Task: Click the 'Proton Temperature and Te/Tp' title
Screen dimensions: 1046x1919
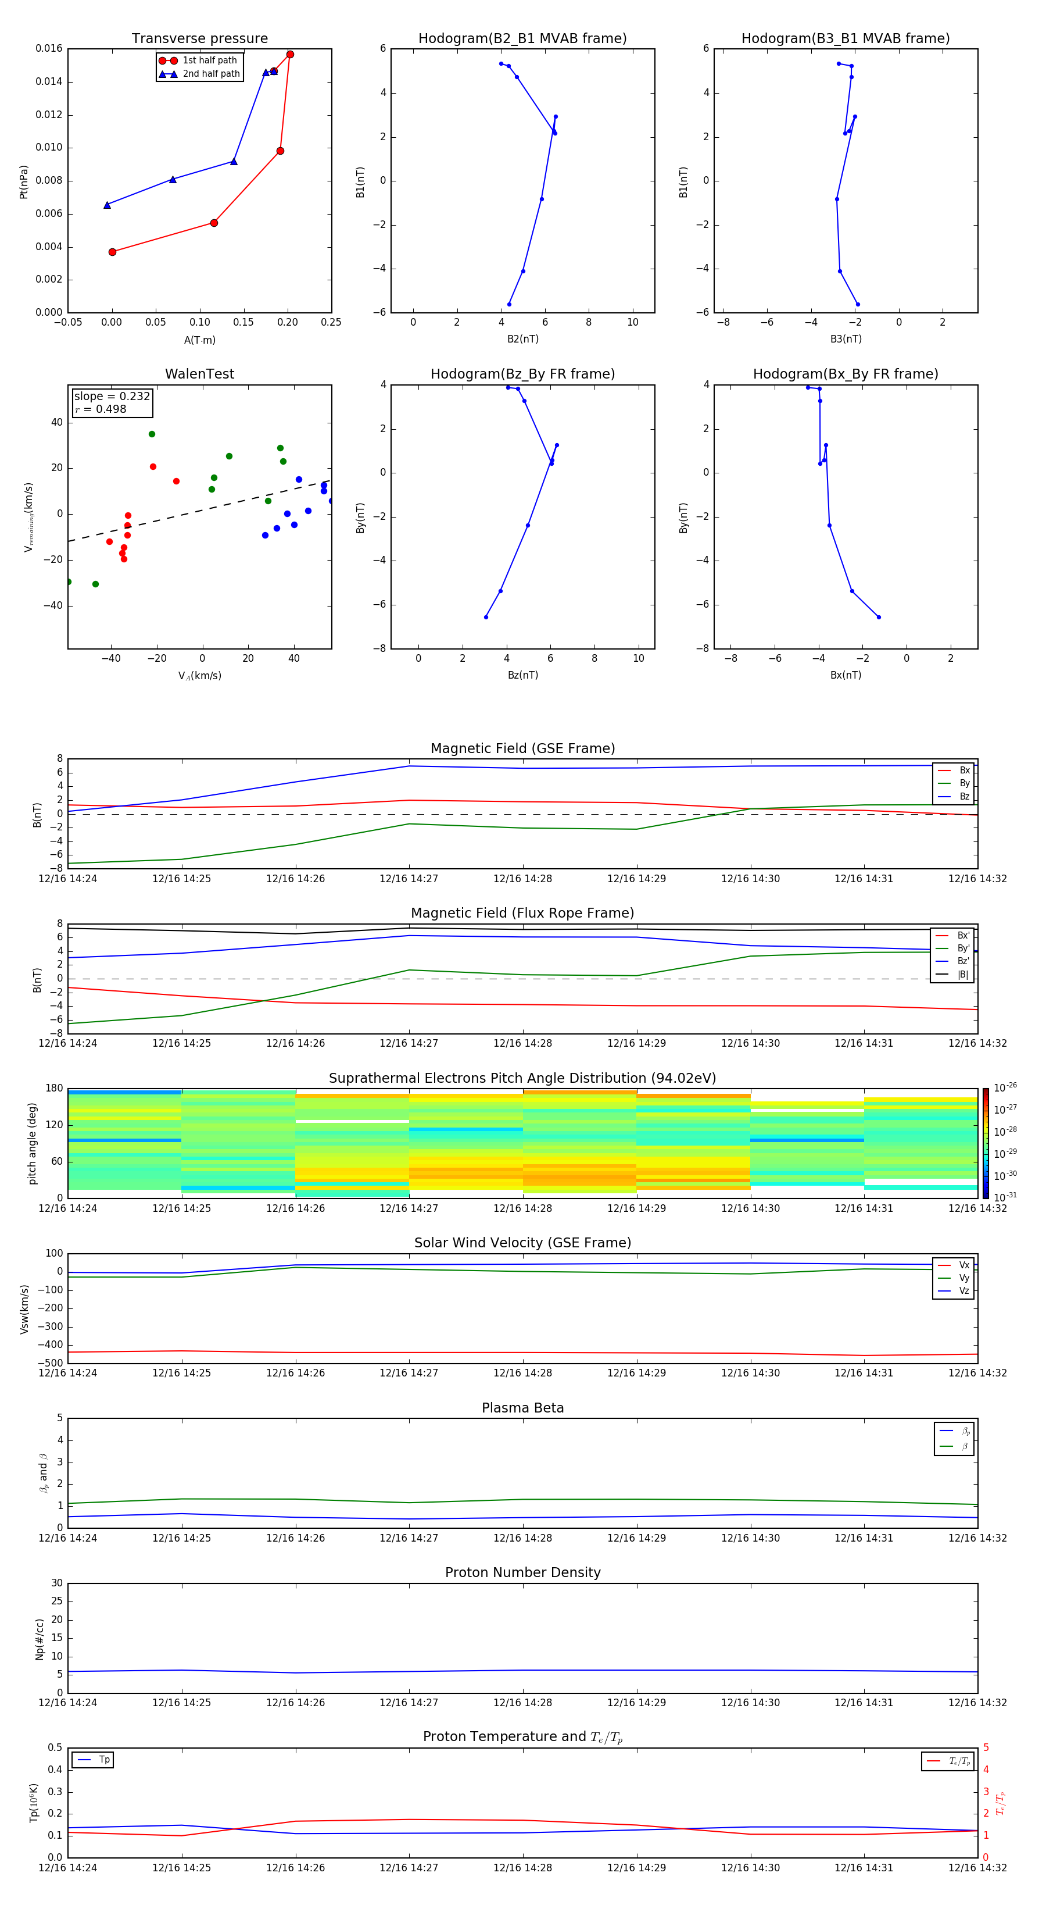Action: click(x=522, y=1737)
